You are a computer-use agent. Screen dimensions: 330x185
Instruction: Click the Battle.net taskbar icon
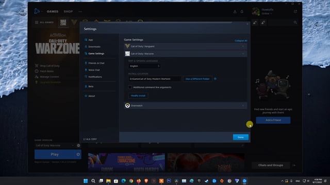[x=244, y=181]
